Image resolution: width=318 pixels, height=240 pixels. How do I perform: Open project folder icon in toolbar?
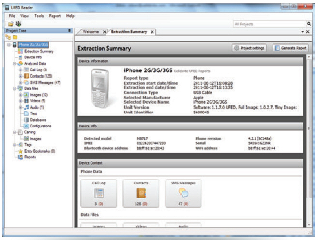tap(11, 24)
